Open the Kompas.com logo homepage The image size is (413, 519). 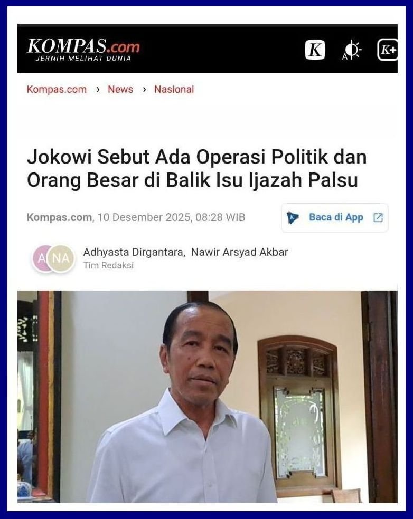pyautogui.click(x=83, y=50)
